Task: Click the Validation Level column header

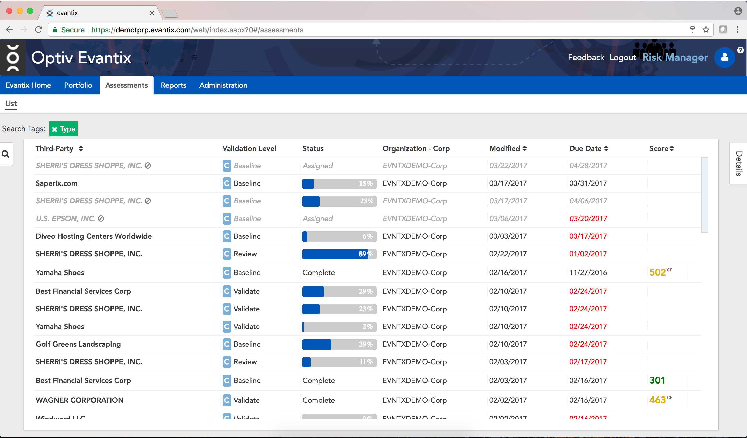Action: pos(249,149)
